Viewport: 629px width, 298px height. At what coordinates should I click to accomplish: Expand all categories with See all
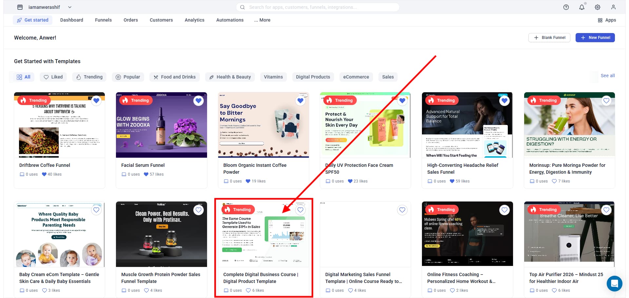coord(607,76)
